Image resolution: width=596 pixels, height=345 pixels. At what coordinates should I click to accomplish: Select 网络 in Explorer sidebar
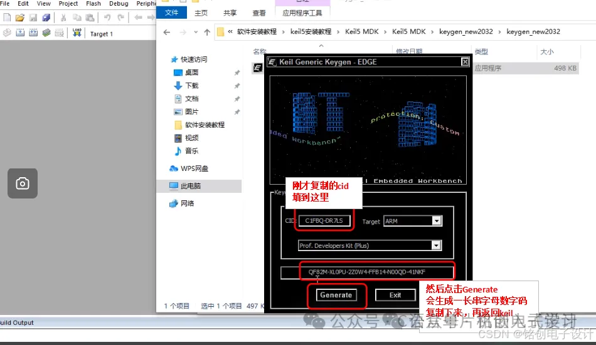(182, 203)
